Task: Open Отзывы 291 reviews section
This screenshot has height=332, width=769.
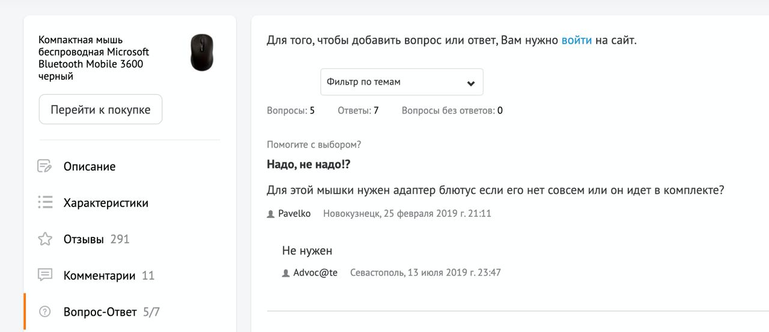Action: click(x=97, y=239)
